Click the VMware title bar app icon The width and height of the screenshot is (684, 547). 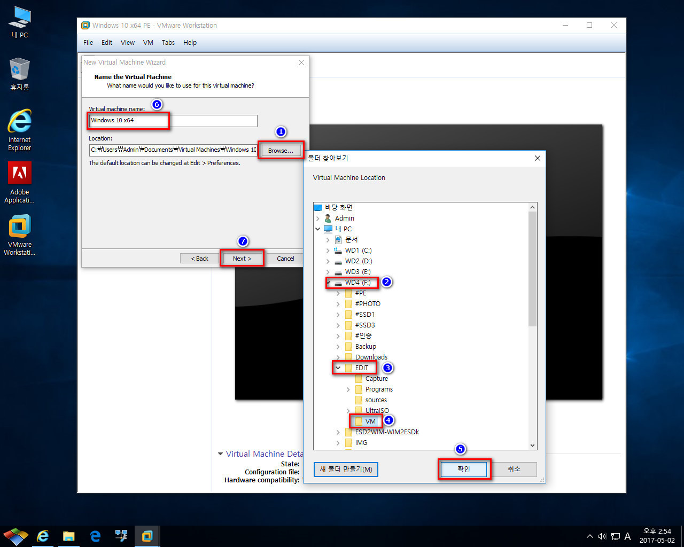(x=85, y=25)
